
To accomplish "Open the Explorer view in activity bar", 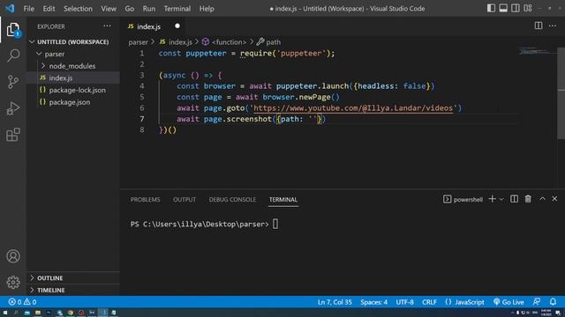I will pos(13,29).
